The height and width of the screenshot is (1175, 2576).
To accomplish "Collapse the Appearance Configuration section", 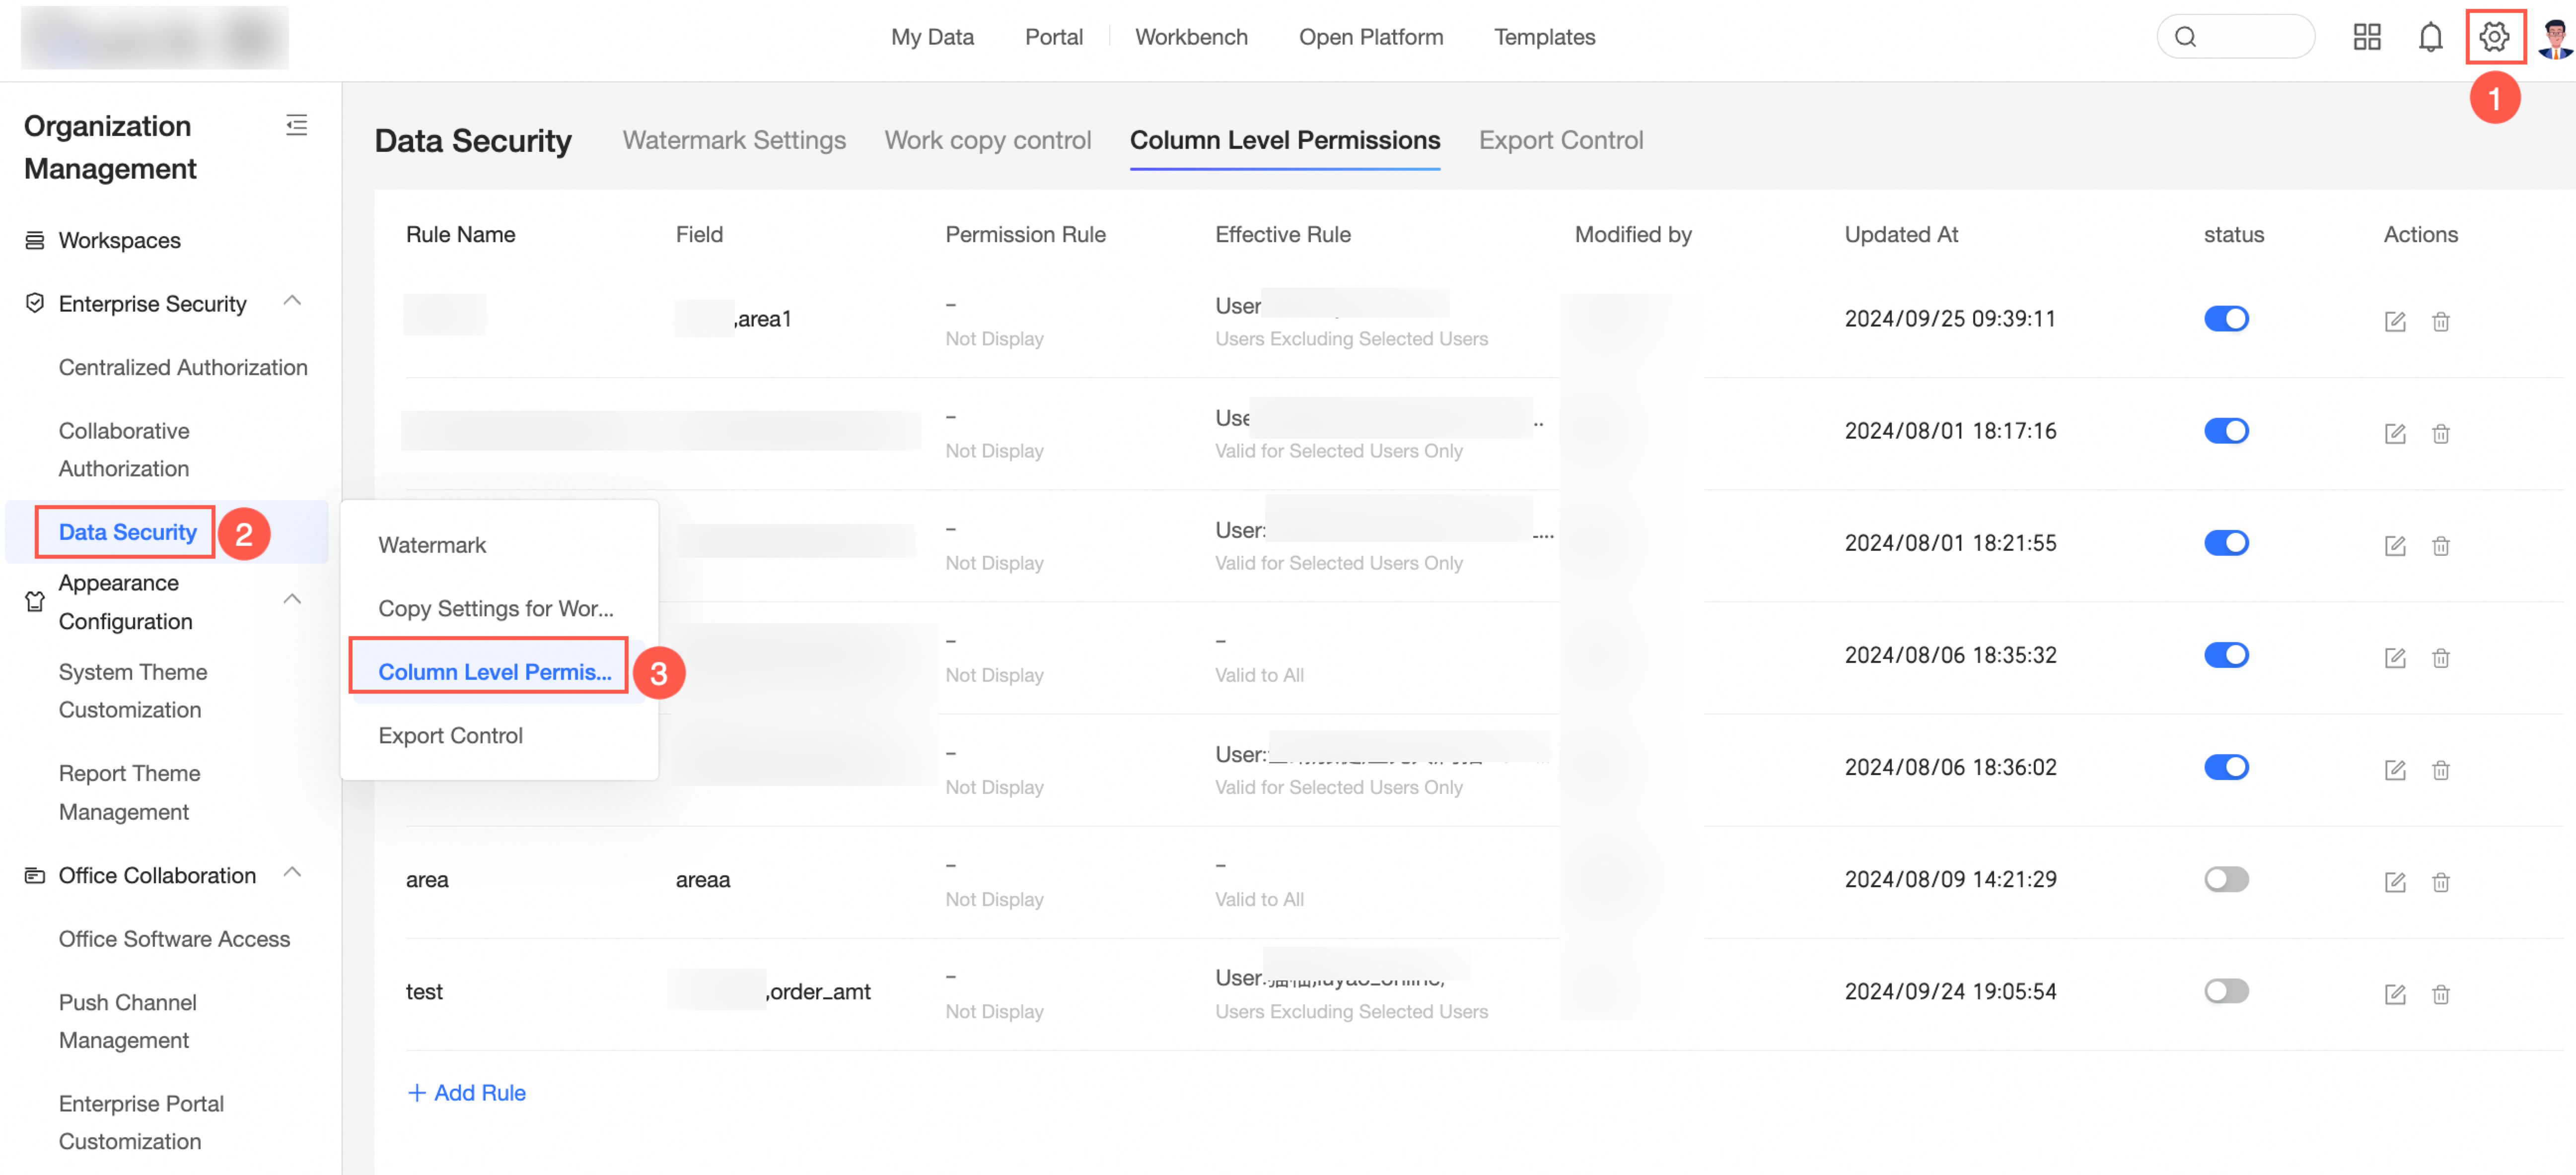I will click(292, 598).
